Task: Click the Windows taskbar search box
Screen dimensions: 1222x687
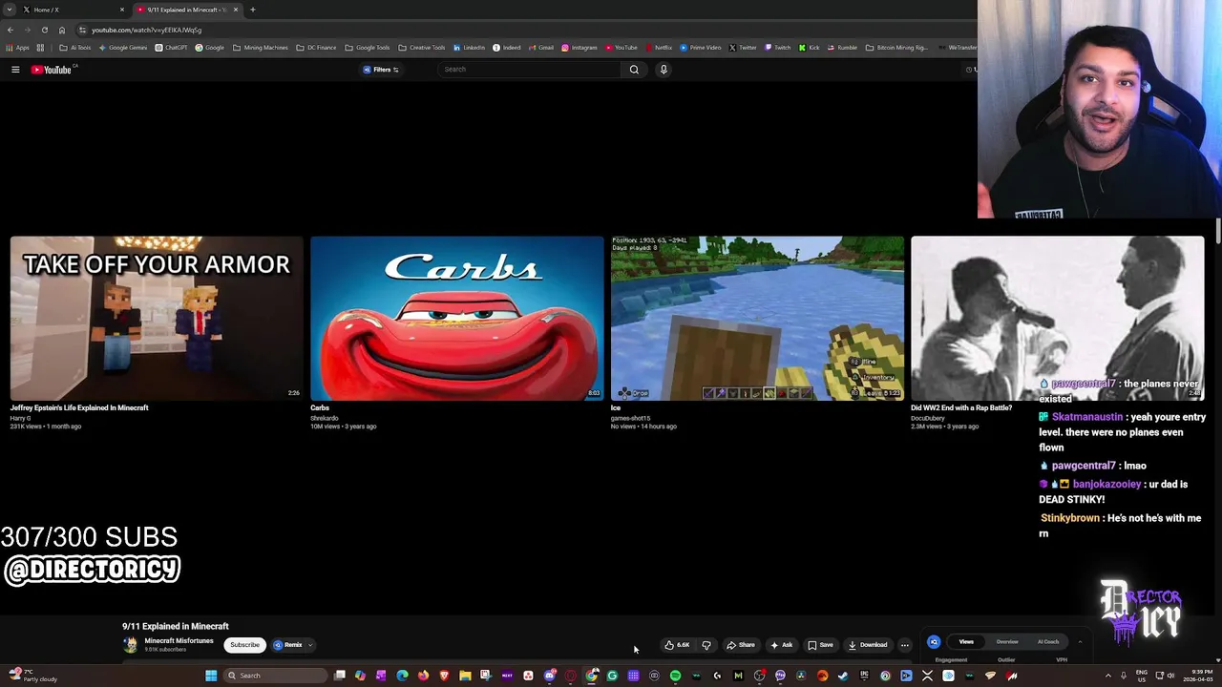Action: (x=276, y=676)
